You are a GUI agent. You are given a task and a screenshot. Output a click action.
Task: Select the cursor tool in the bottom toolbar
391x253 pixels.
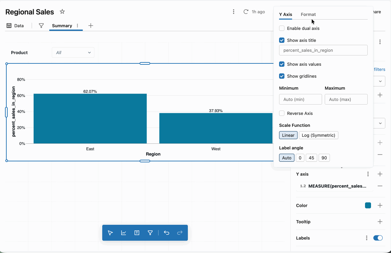(x=110, y=233)
